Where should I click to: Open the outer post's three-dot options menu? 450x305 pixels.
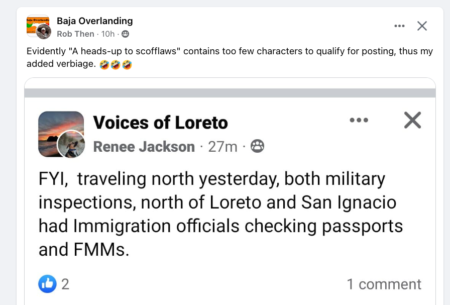point(399,26)
